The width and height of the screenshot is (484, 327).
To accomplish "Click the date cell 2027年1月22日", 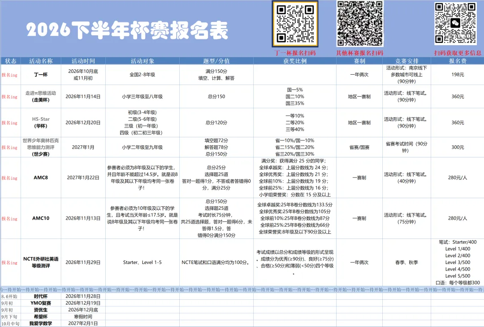I will pyautogui.click(x=83, y=178).
